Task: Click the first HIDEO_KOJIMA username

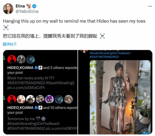Action: (x=20, y=68)
